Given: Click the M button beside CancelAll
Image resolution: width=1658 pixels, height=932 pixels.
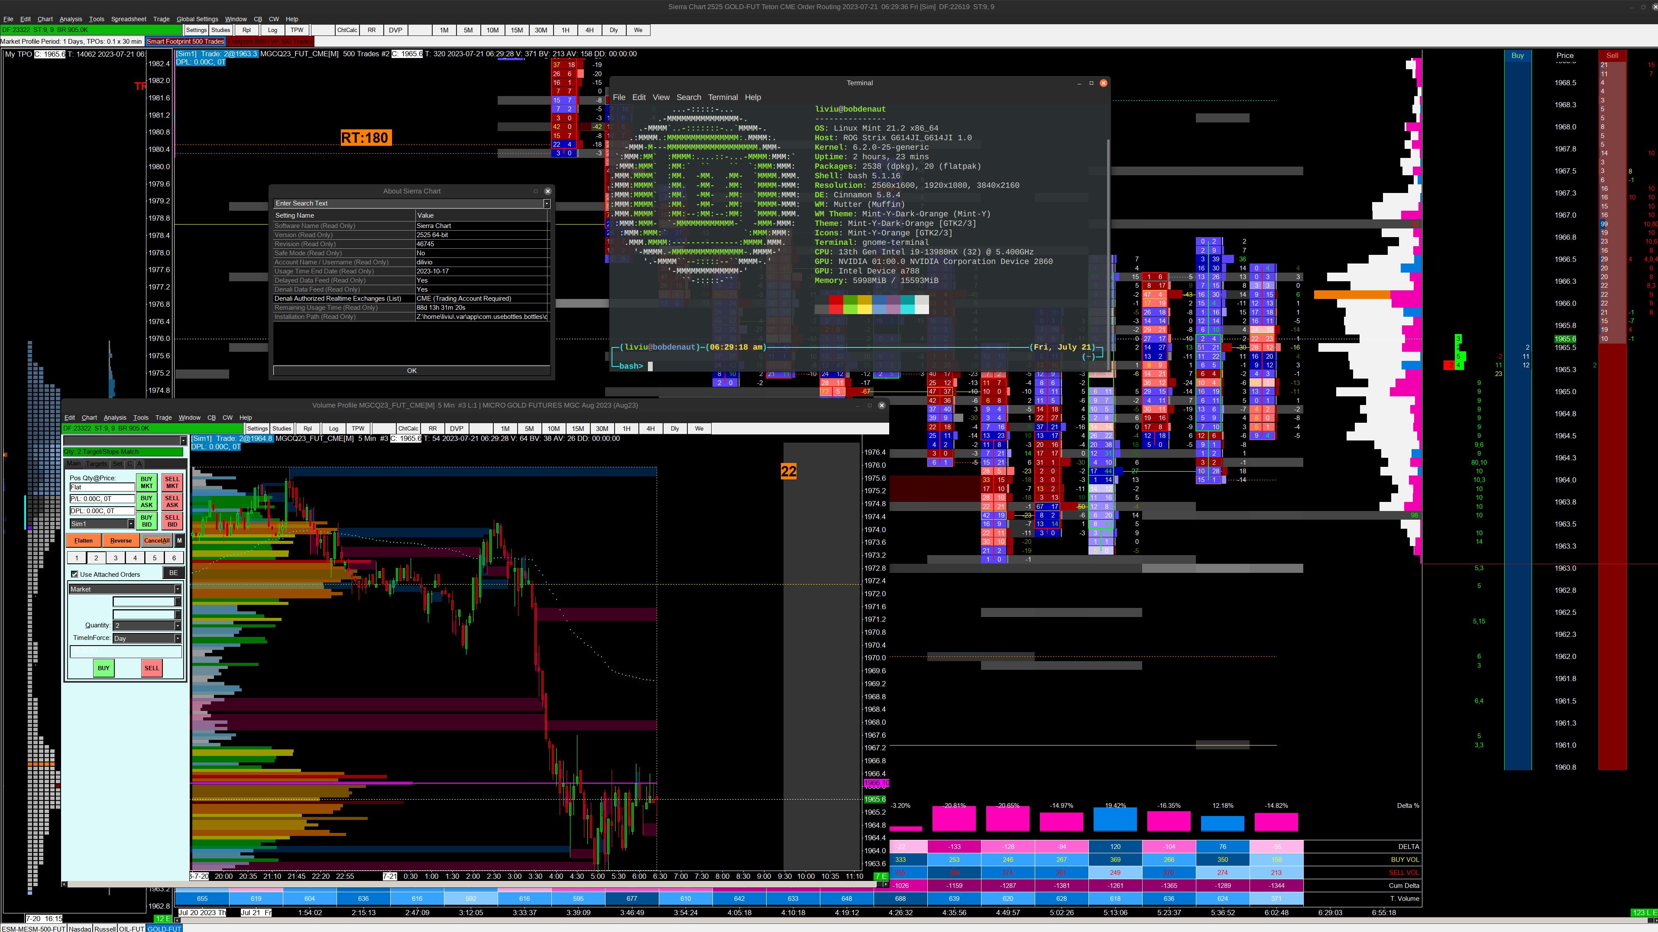Looking at the screenshot, I should (x=180, y=540).
